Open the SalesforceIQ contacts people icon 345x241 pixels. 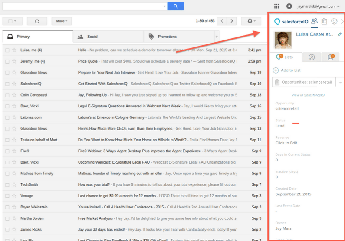(315, 21)
